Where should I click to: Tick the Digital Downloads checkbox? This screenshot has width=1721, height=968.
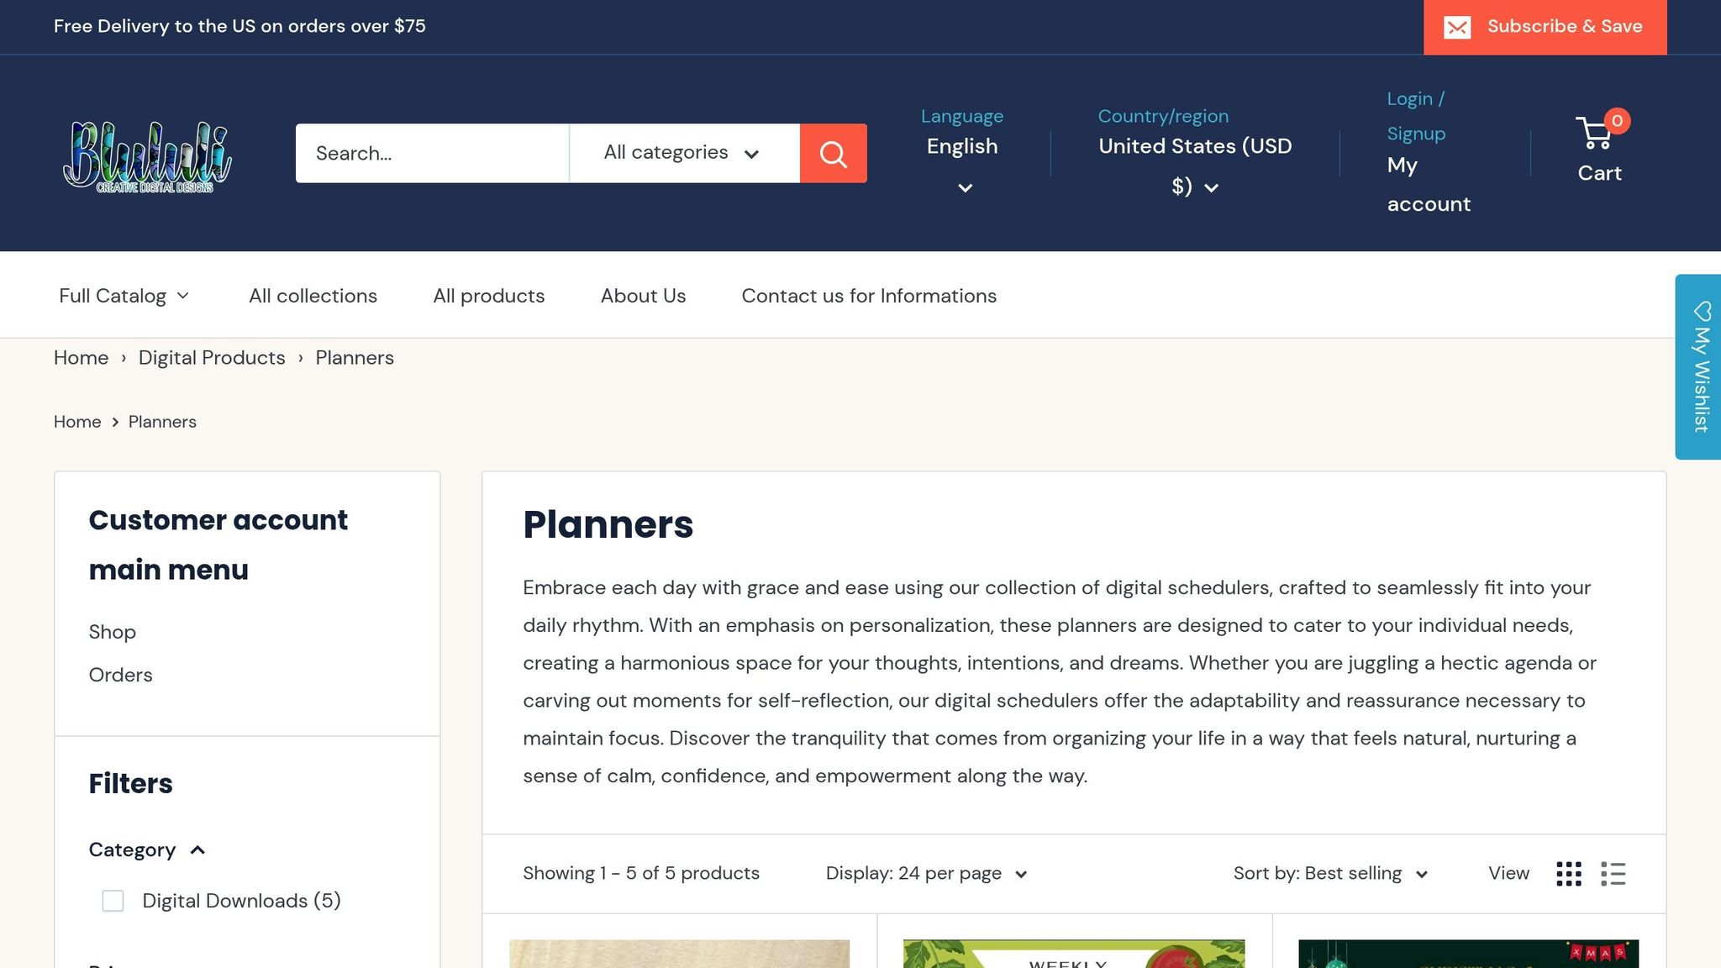tap(113, 901)
